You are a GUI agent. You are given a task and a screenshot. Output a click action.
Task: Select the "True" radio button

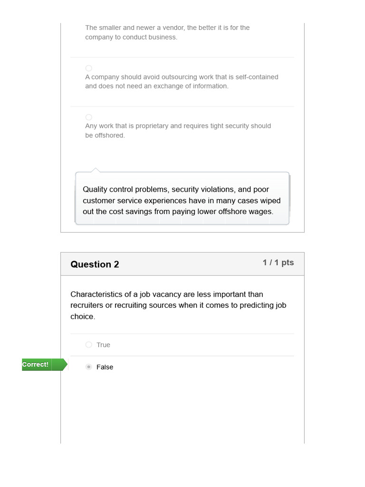89,345
